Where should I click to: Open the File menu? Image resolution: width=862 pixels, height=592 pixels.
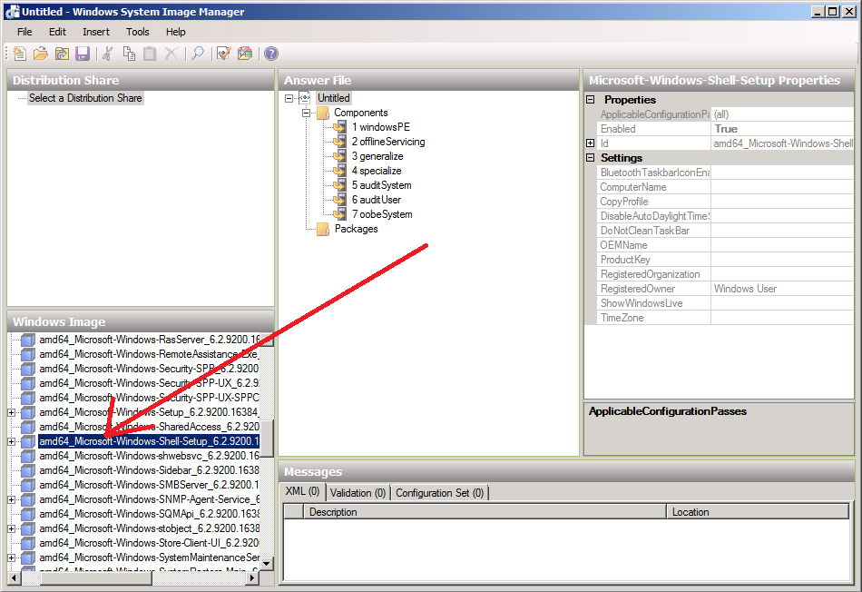tap(24, 32)
